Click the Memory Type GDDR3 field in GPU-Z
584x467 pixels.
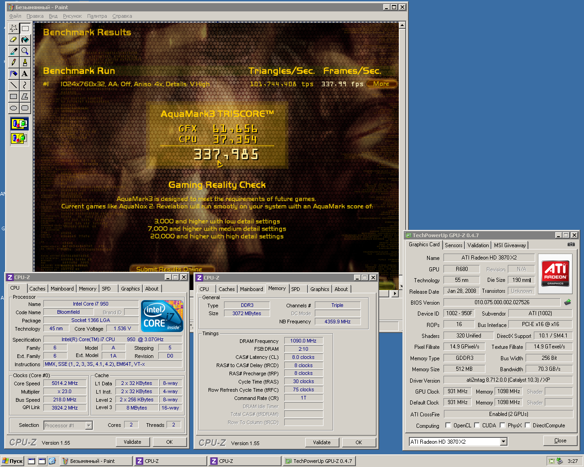click(x=464, y=358)
